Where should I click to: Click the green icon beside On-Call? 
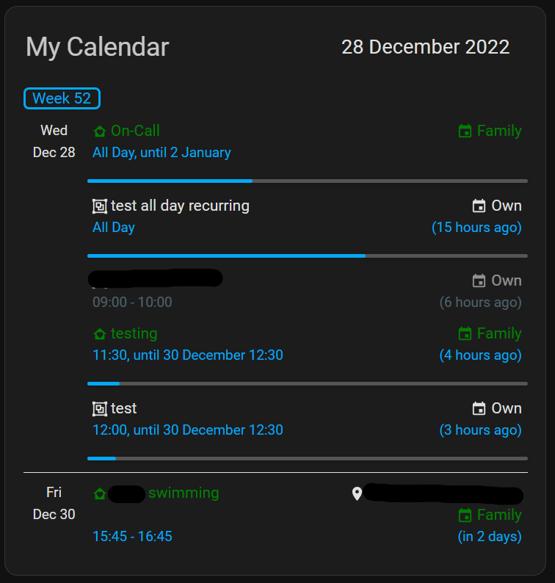(x=100, y=131)
